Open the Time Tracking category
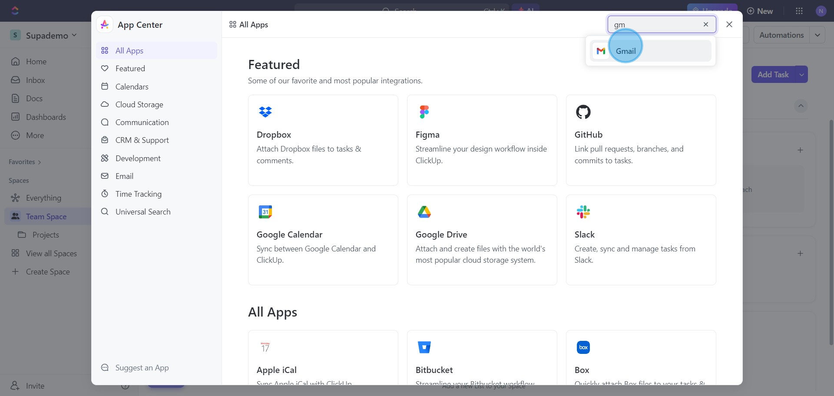The height and width of the screenshot is (396, 834). tap(156, 194)
